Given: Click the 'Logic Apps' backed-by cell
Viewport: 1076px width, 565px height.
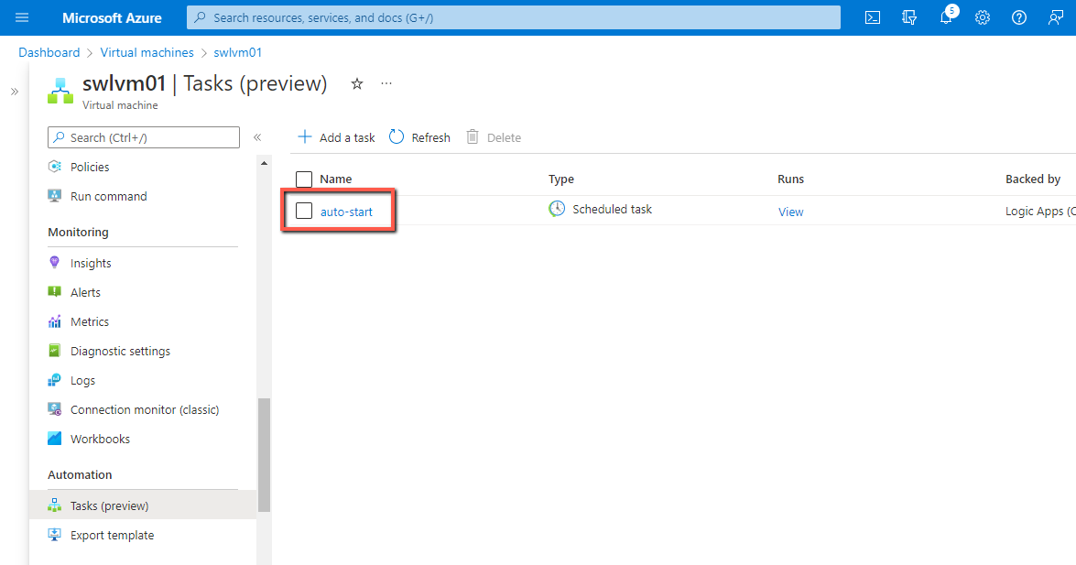Looking at the screenshot, I should click(x=1040, y=212).
